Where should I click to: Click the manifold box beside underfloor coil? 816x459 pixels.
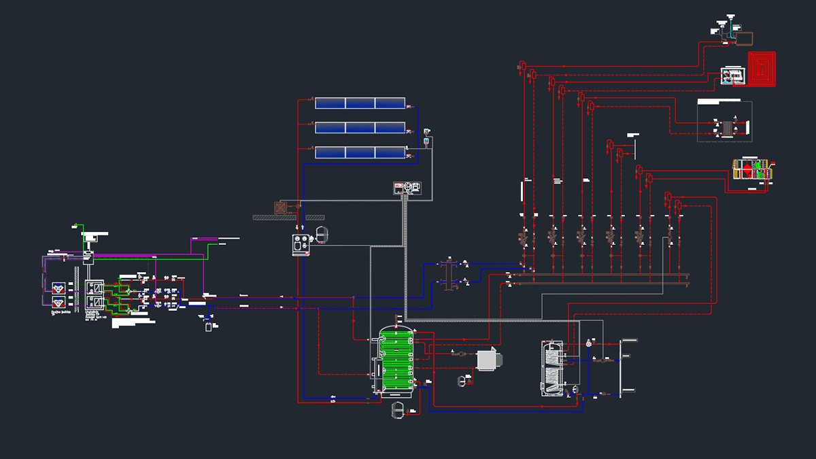click(x=732, y=75)
